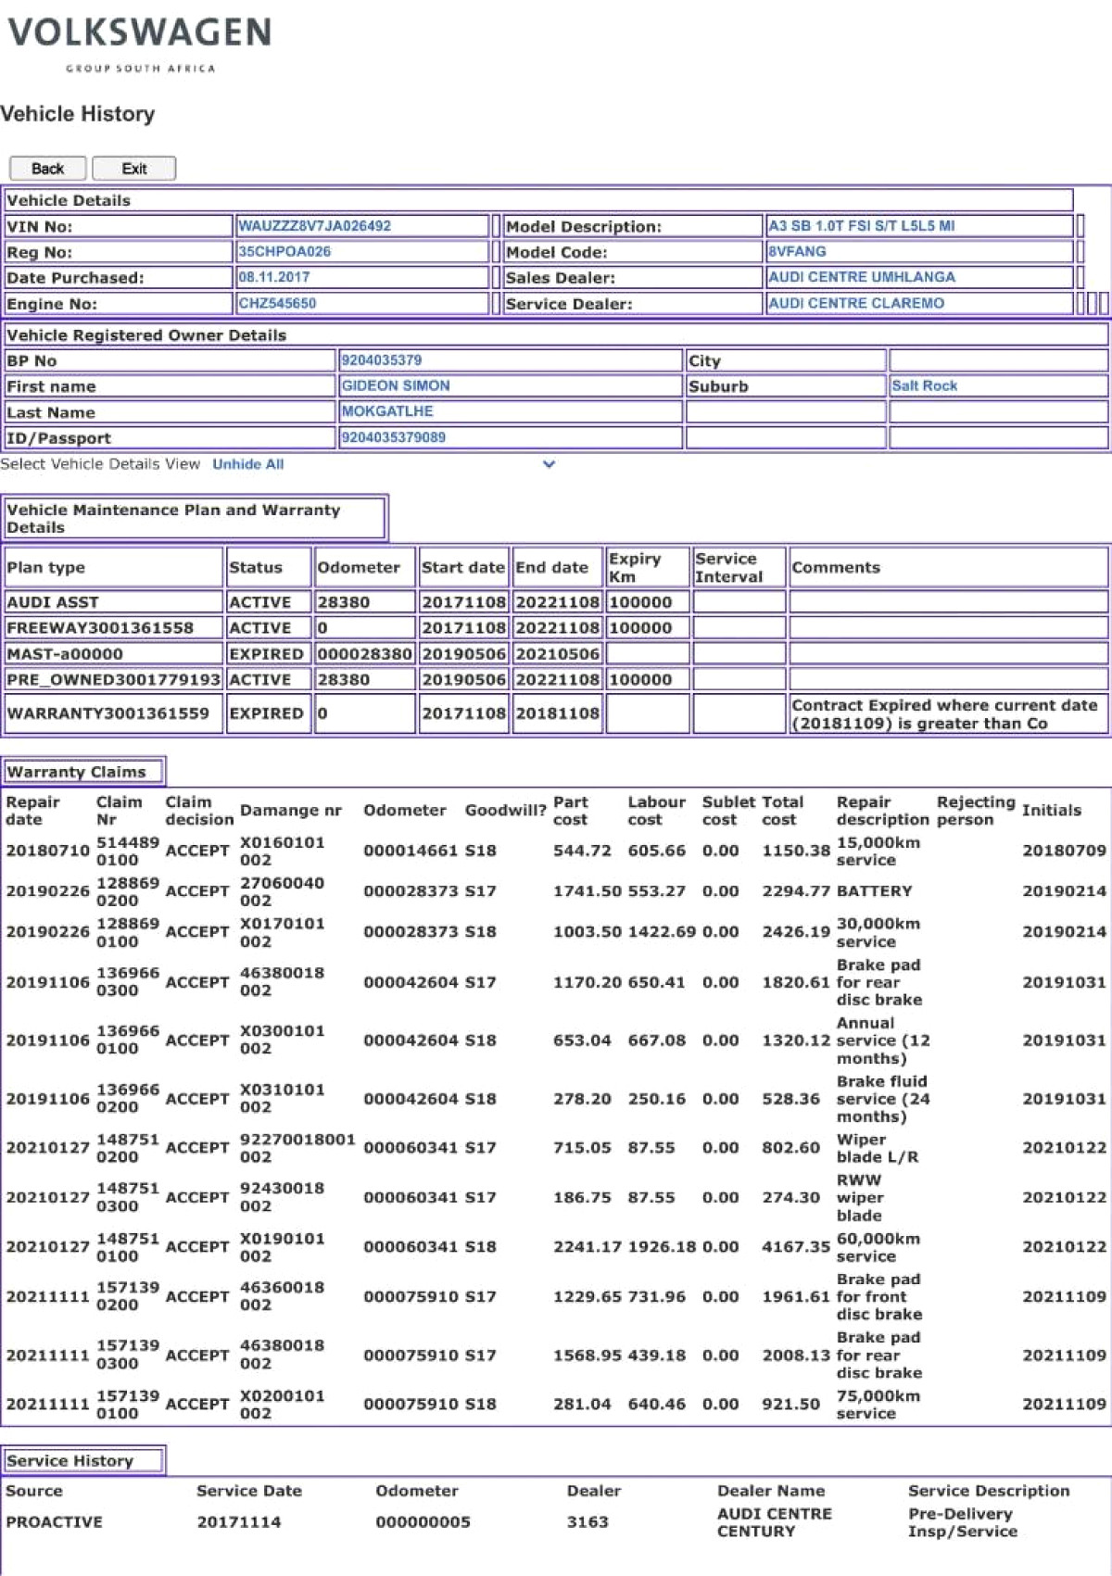Click claim number 514489 0100

[128, 851]
